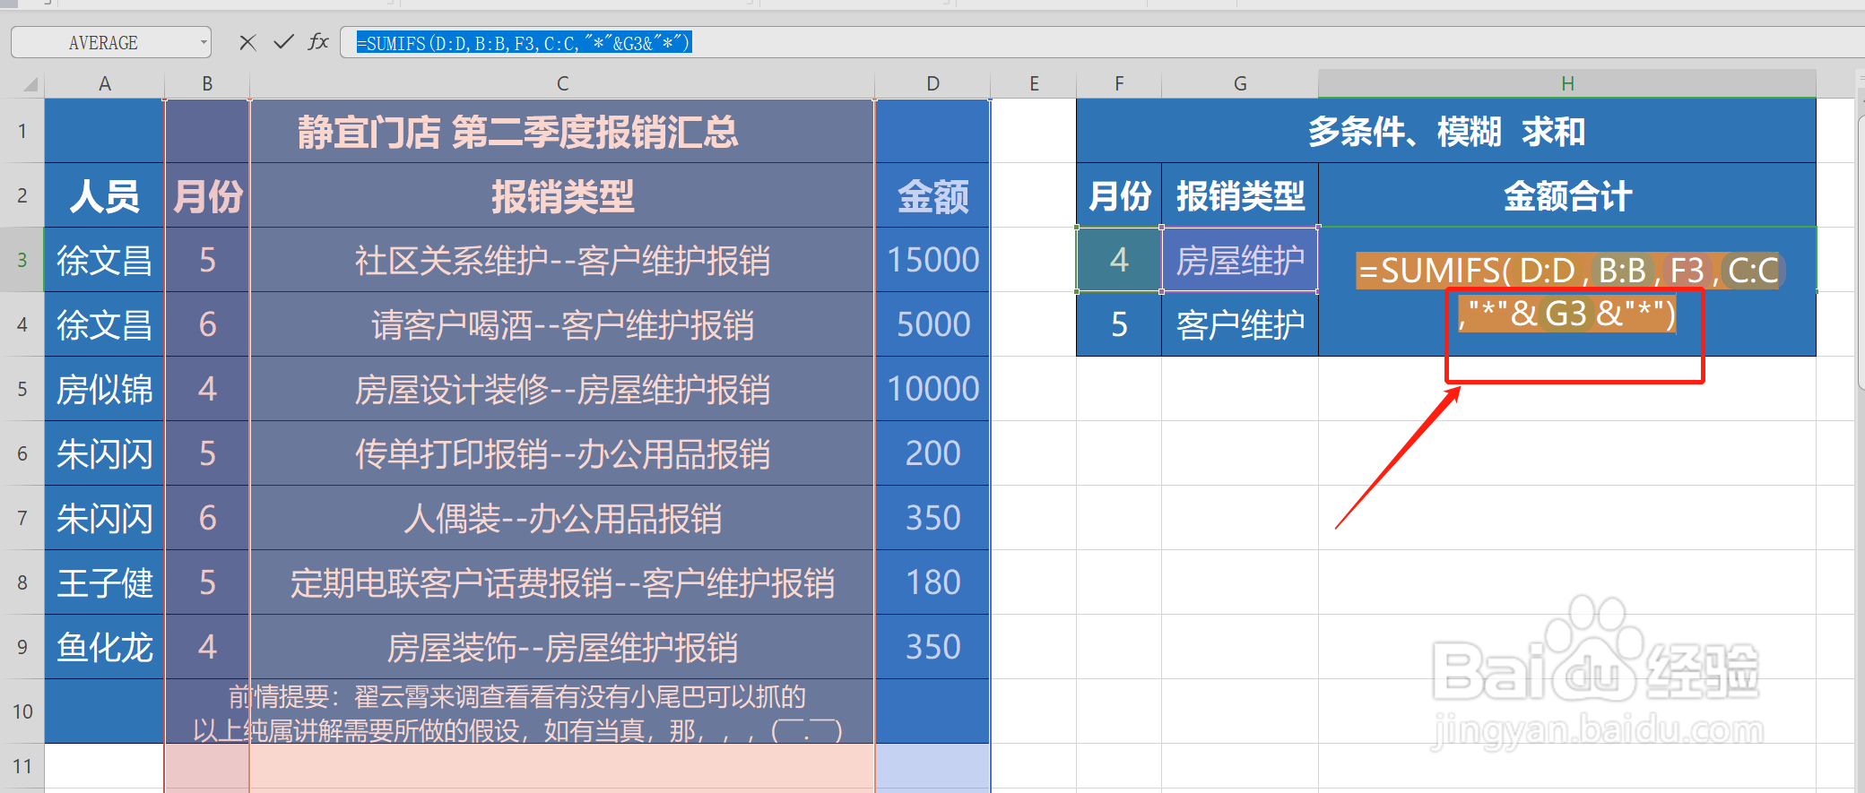
Task: Click title cell 静宜门店 第二季度报销汇总
Action: [517, 131]
